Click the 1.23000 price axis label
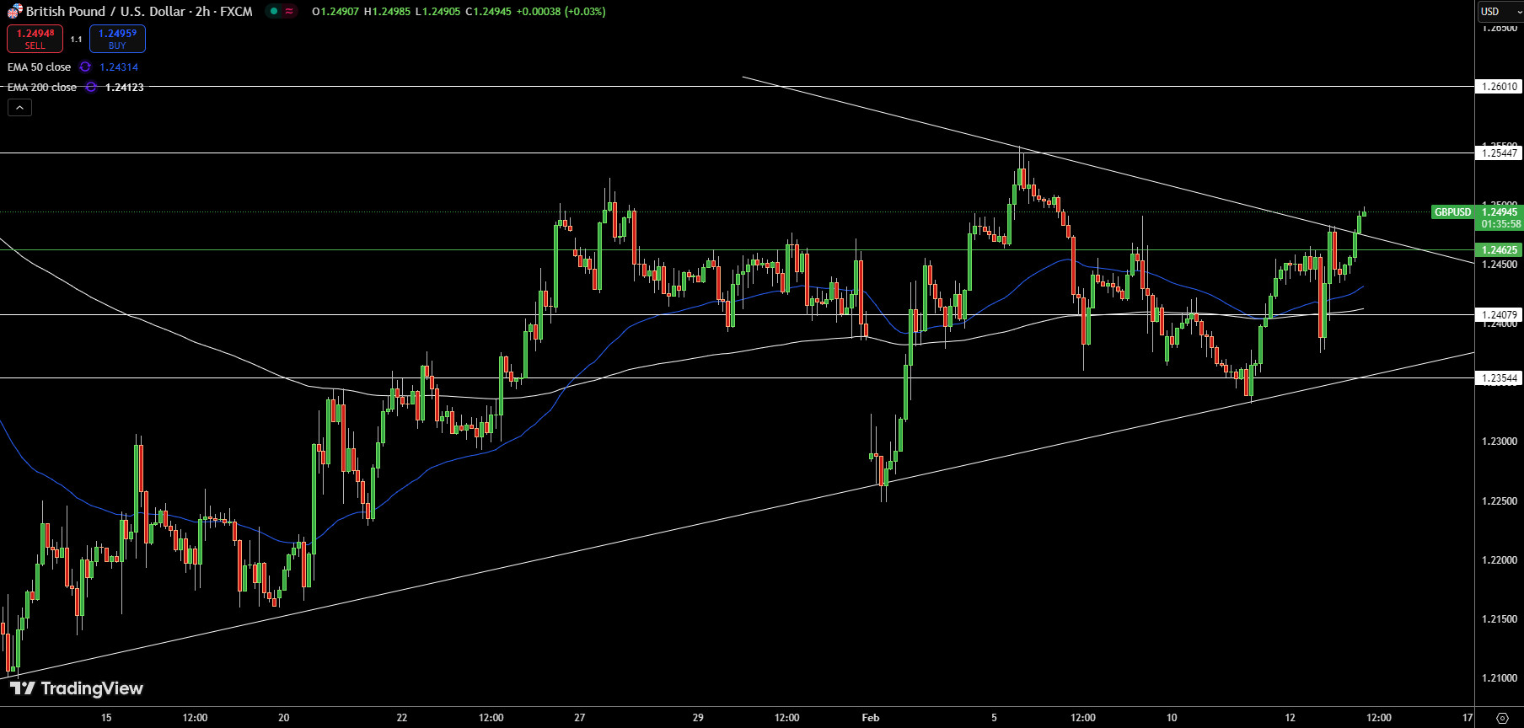 pyautogui.click(x=1500, y=442)
